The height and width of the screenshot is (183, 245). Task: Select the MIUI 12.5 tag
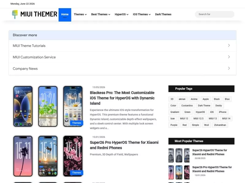click(198, 119)
